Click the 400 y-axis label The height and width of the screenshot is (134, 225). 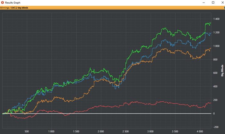tap(215, 87)
